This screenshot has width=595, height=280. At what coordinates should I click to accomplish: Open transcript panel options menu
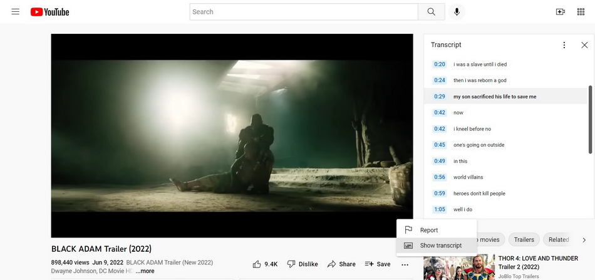[564, 45]
